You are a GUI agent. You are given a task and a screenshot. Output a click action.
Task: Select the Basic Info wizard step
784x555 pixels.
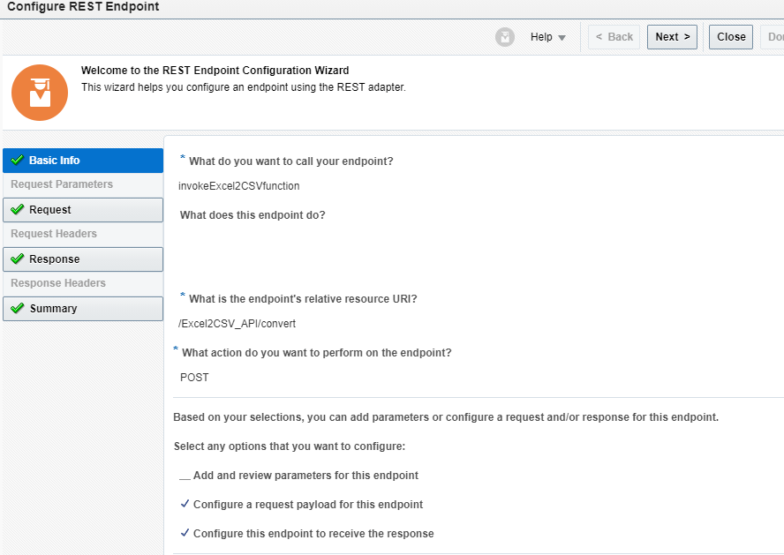pyautogui.click(x=55, y=161)
